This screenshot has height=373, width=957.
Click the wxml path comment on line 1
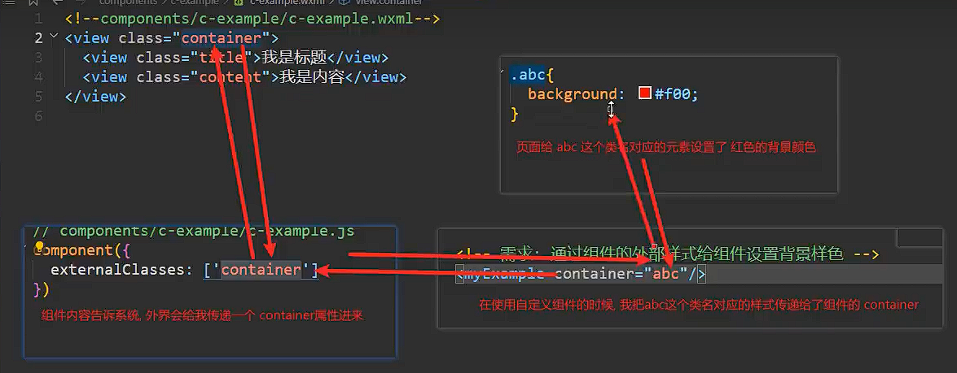click(x=252, y=19)
